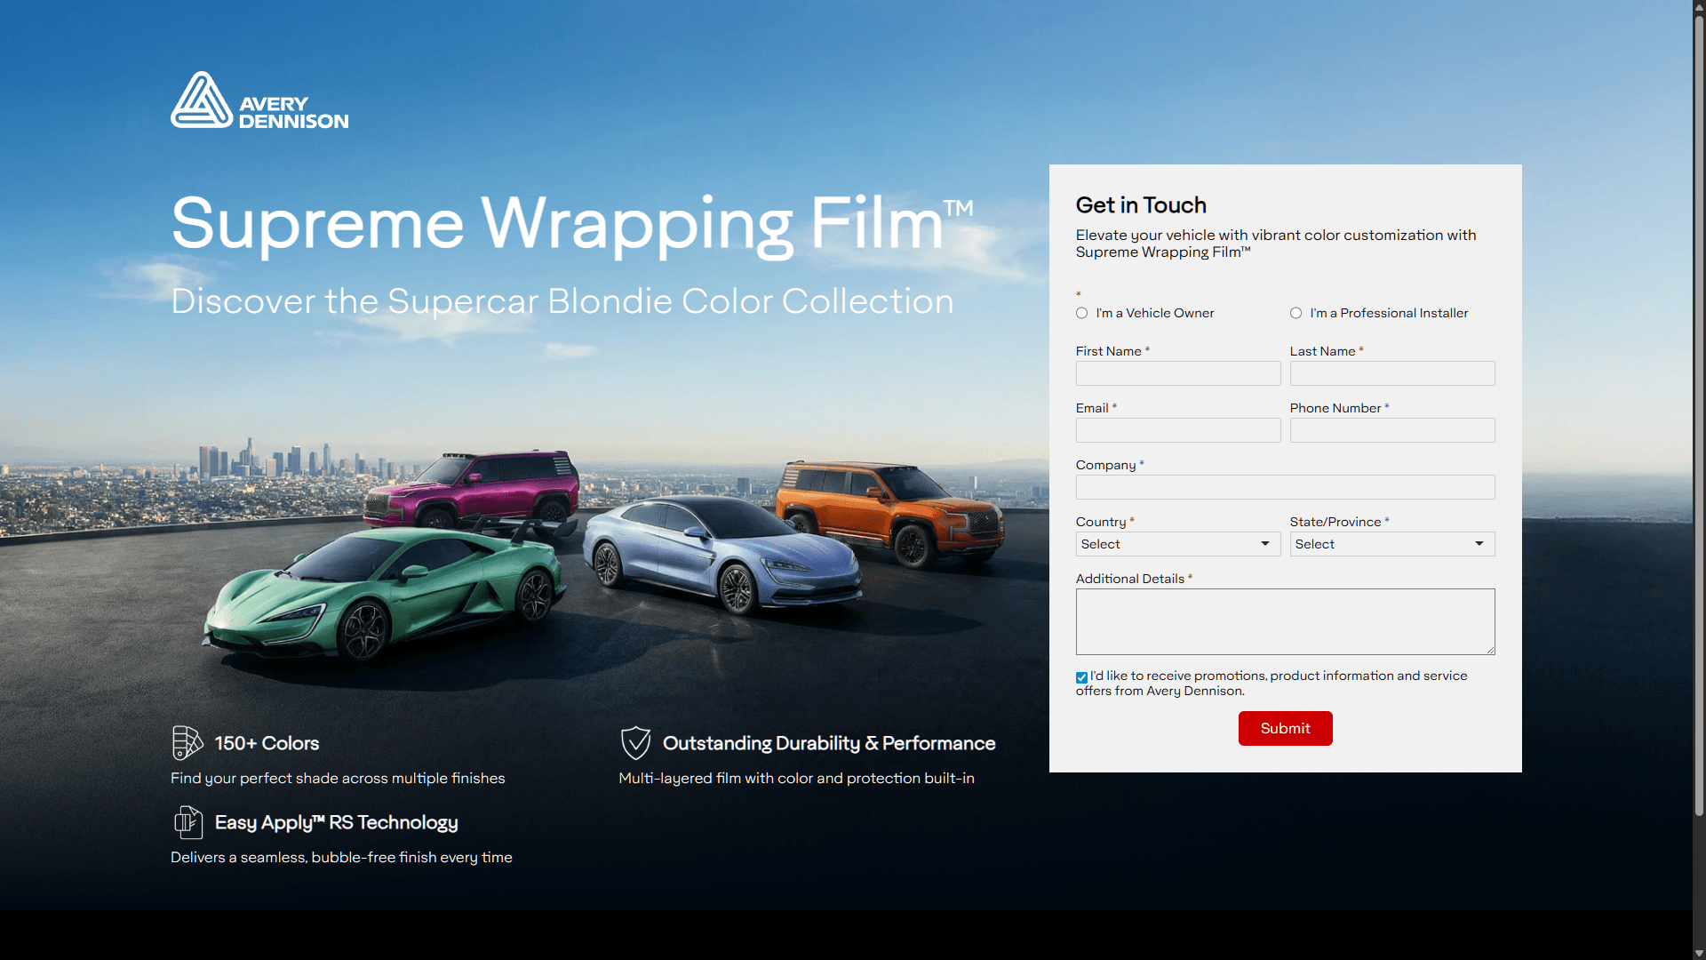Viewport: 1706px width, 960px height.
Task: Click the durability shield checkmark icon
Action: point(636,743)
